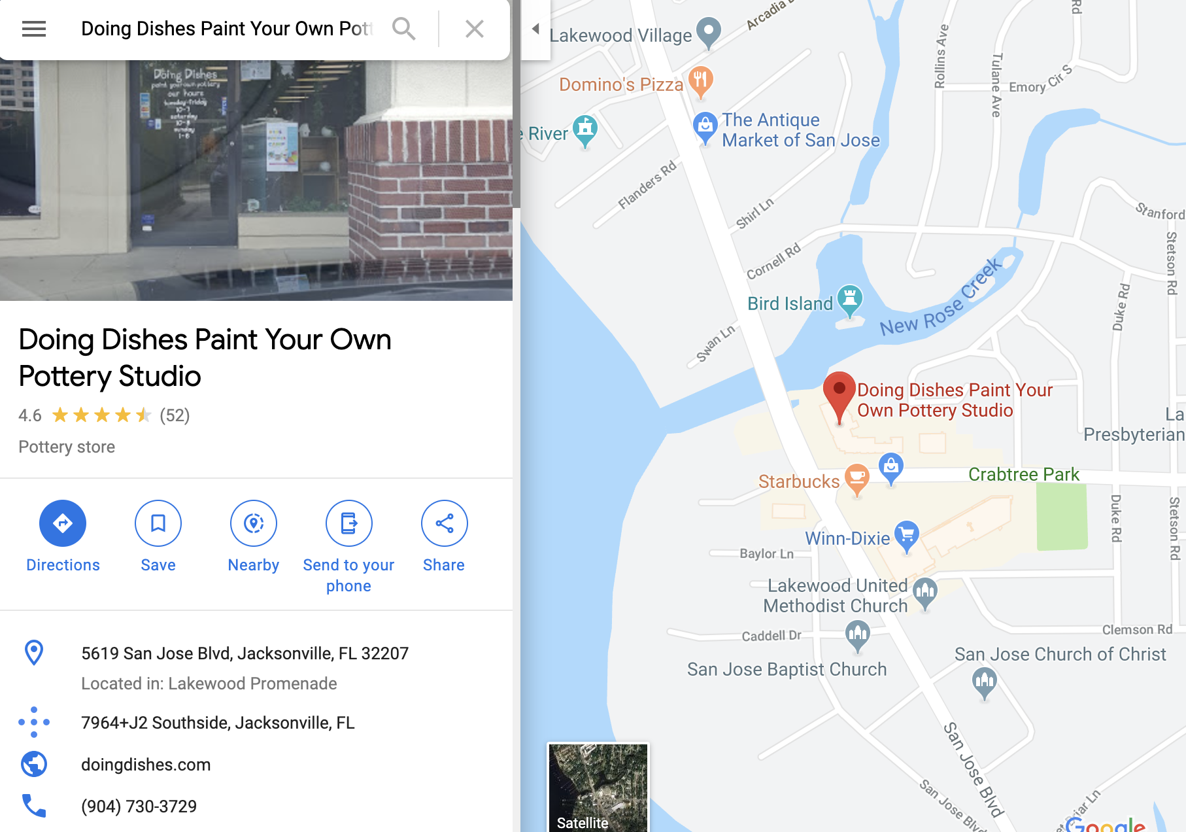Open the storefront photo of the studio
The image size is (1186, 832).
click(256, 181)
